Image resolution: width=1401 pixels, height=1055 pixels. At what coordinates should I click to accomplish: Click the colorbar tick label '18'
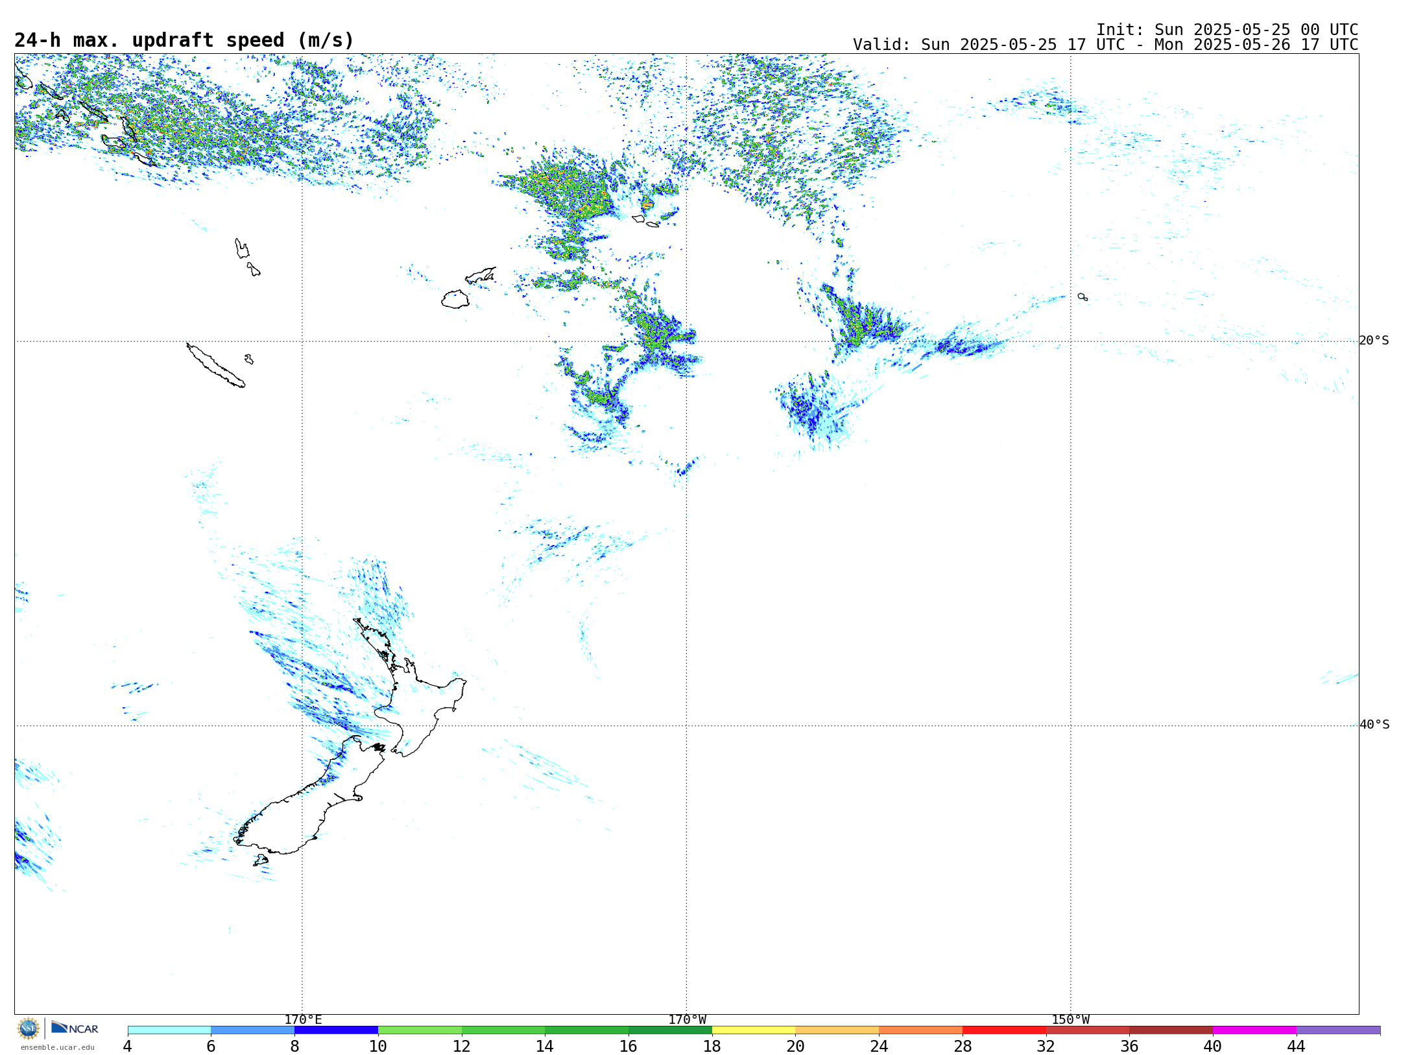[712, 1047]
